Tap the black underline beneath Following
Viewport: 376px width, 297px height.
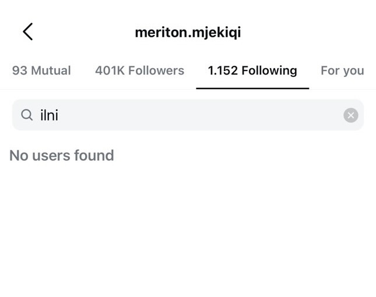click(252, 88)
